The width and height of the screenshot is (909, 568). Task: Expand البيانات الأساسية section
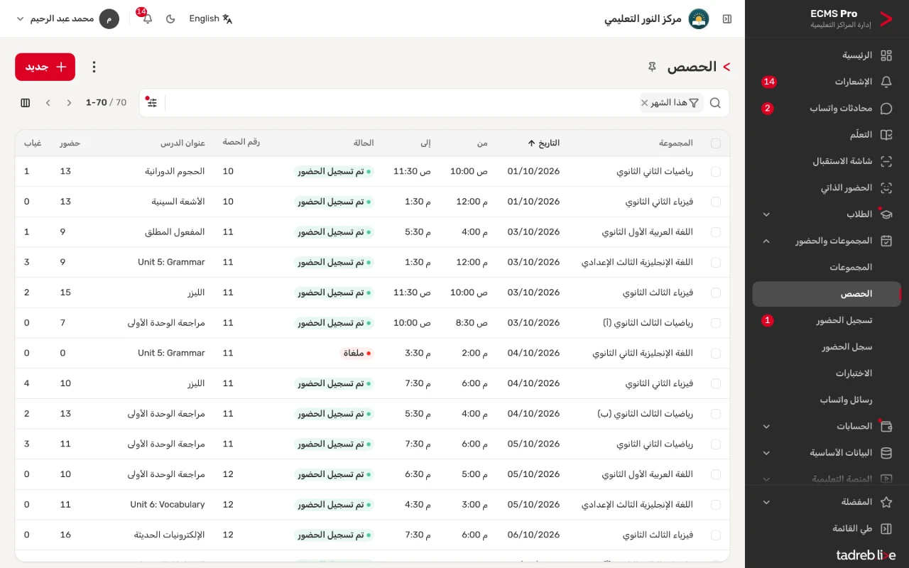tap(827, 453)
